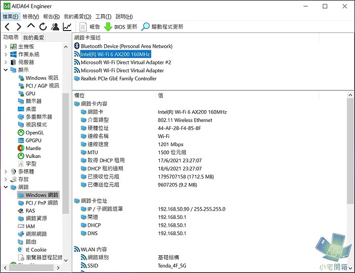
Task: Click the details scrollbar up arrow
Action: coord(350,95)
